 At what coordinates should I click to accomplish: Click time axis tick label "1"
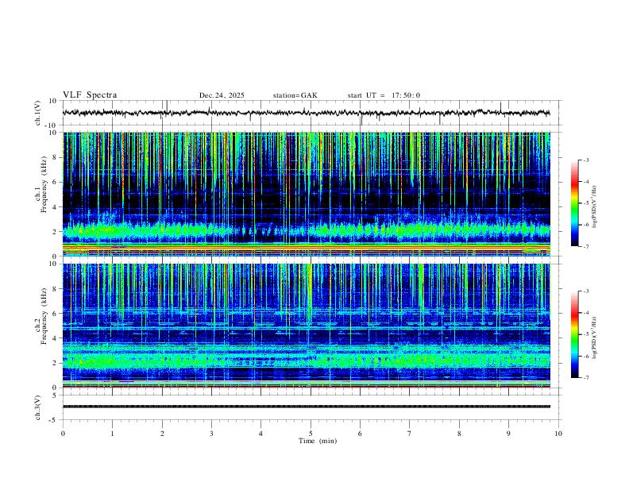[112, 434]
